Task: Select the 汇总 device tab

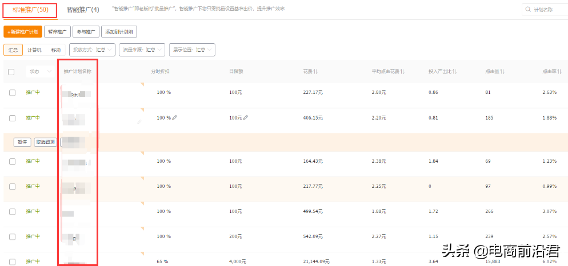Action: click(13, 50)
